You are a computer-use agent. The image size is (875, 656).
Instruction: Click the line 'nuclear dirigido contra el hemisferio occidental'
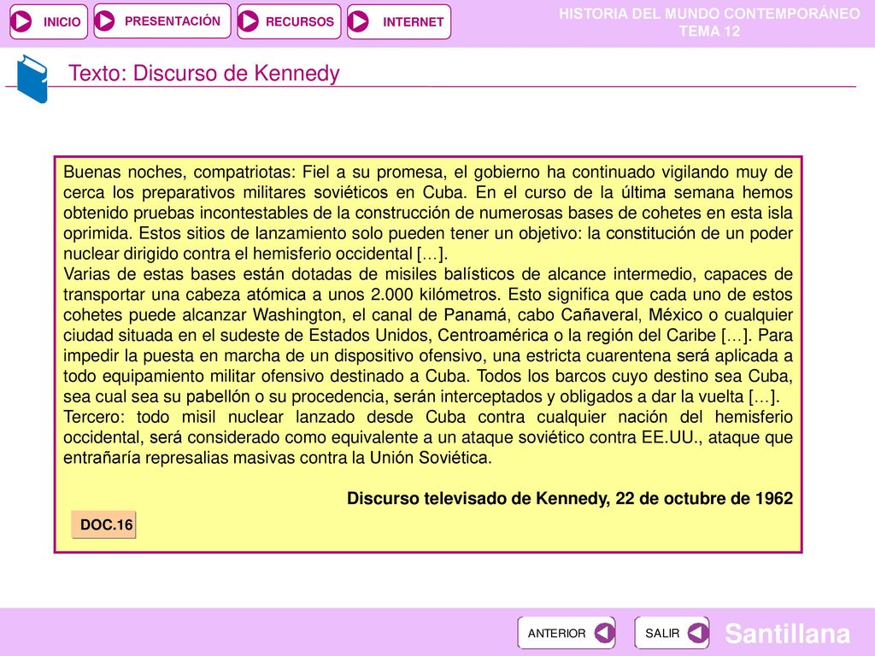[255, 254]
